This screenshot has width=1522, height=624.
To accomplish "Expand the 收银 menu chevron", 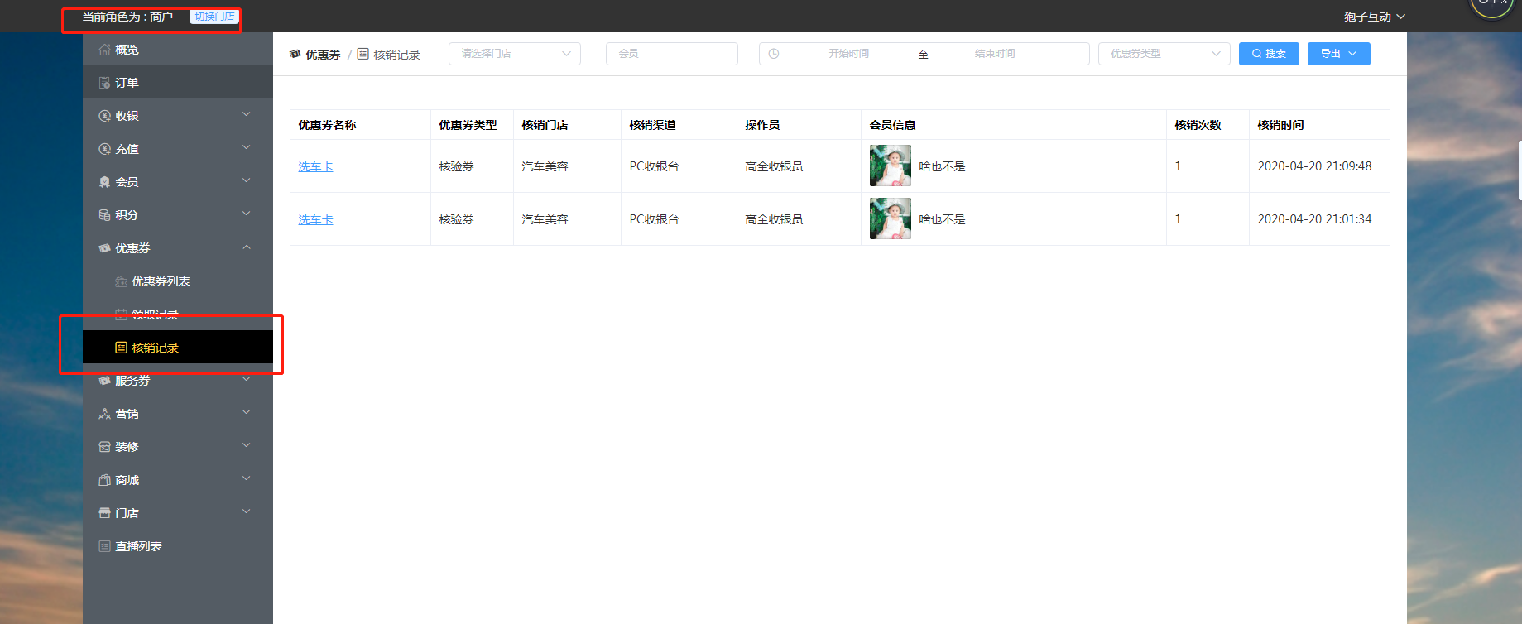I will [x=246, y=114].
